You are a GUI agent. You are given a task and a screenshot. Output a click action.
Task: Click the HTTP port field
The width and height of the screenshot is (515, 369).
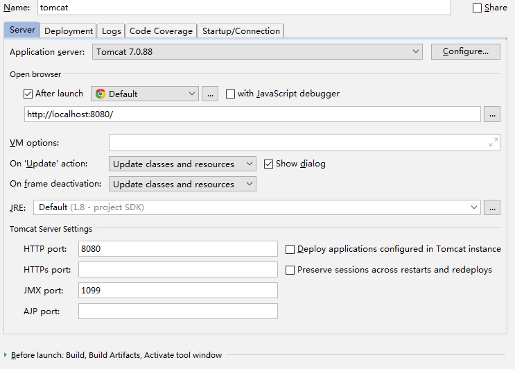[x=177, y=249]
